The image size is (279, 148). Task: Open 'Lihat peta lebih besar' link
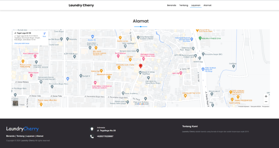pyautogui.click(x=22, y=43)
